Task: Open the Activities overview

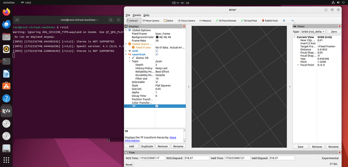Action: coord(9,3)
